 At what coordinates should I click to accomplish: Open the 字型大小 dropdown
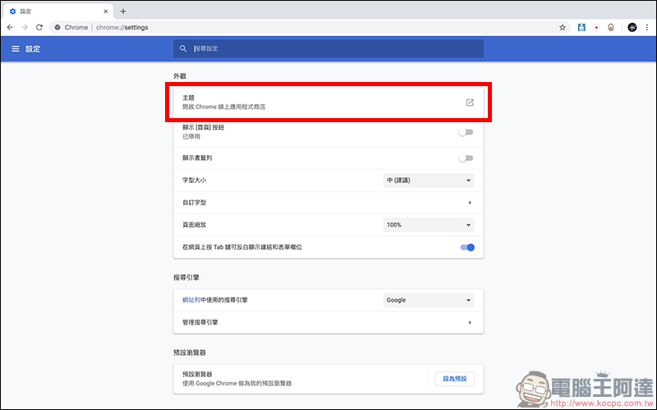(429, 180)
